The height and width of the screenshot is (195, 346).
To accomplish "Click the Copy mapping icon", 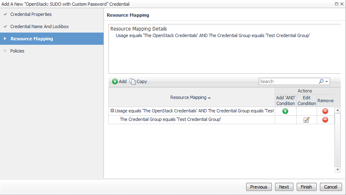I will (x=133, y=81).
